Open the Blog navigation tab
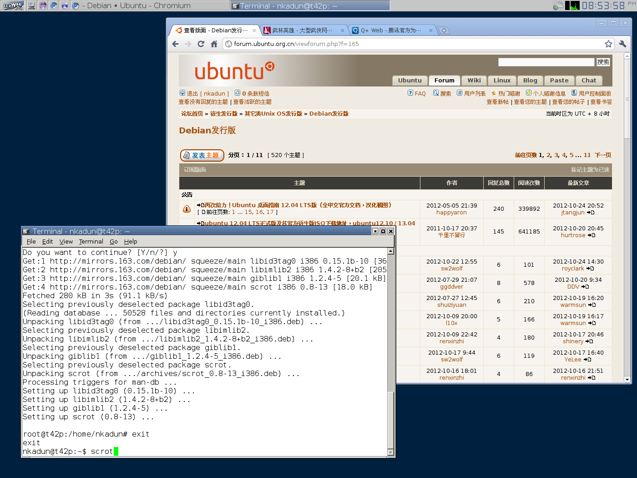The height and width of the screenshot is (478, 637). click(530, 81)
